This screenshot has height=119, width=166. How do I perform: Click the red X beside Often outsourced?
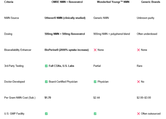(139, 114)
